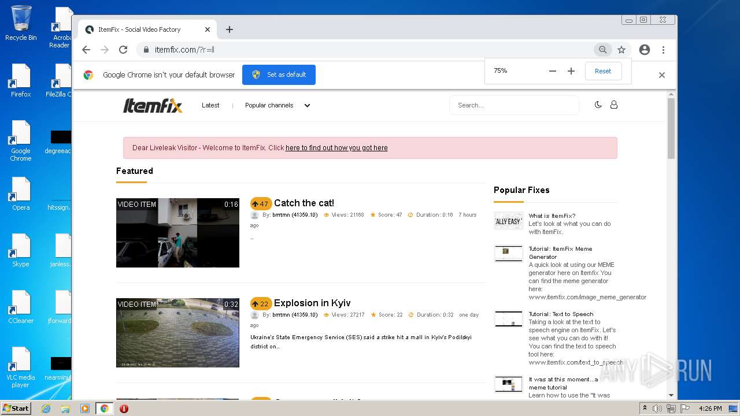Viewport: 740px width, 416px height.
Task: Focus the site Search field
Action: click(x=514, y=105)
